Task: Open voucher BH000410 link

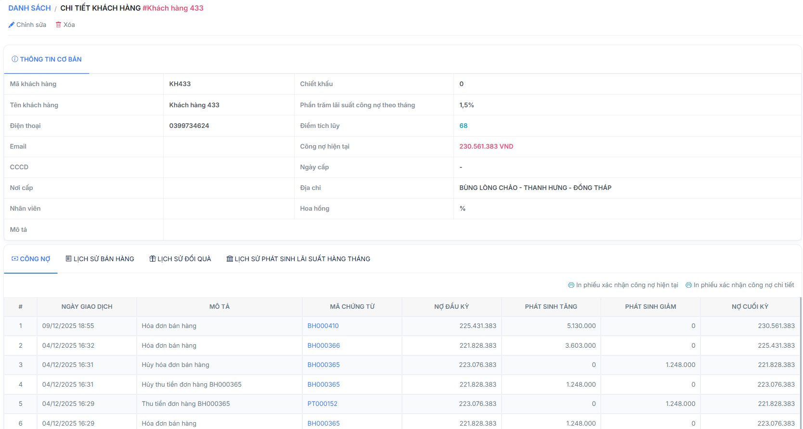Action: click(x=323, y=326)
